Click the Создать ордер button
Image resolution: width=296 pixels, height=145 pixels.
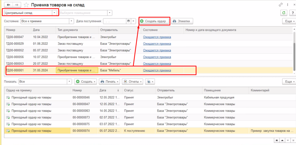click(153, 21)
